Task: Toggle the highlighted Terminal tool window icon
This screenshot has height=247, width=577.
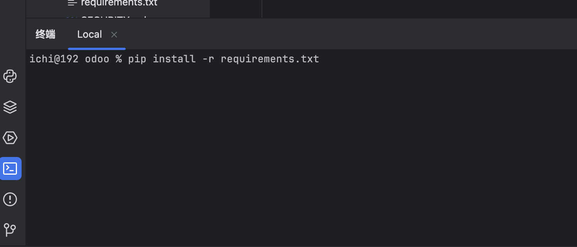Action: (10, 169)
